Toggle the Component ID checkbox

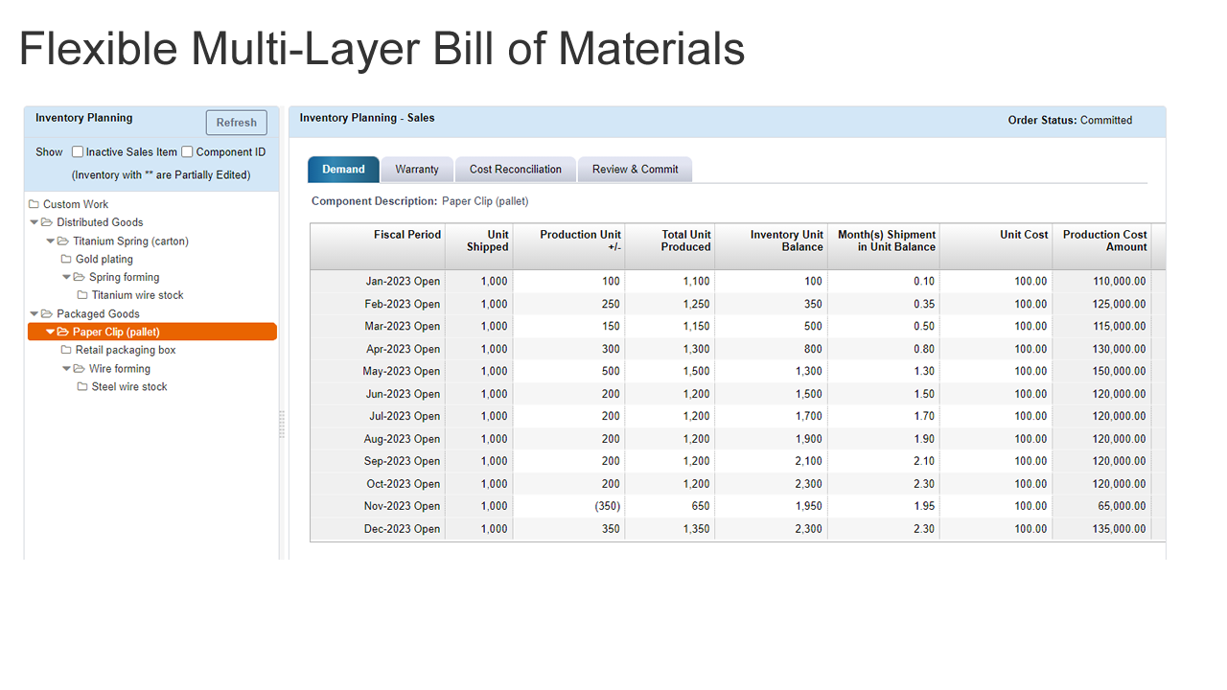pos(188,151)
